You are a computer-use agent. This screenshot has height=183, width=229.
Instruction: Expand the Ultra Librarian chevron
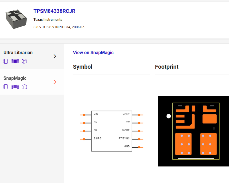pyautogui.click(x=55, y=56)
